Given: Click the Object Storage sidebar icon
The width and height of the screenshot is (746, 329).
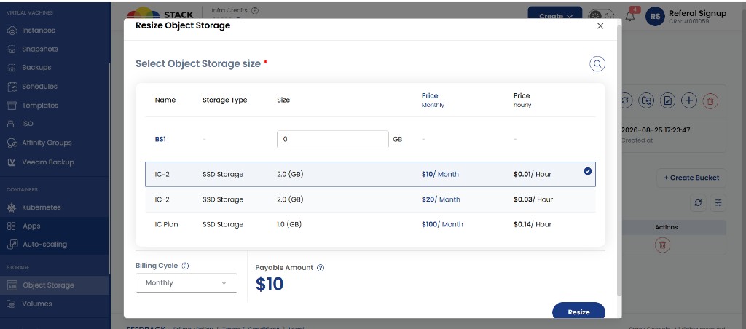Looking at the screenshot, I should 12,285.
